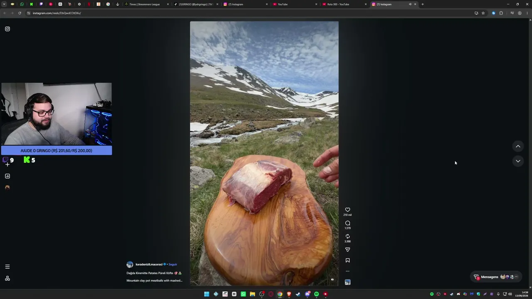The width and height of the screenshot is (532, 299).
Task: Close the 'Rota 300 - YouTube' tab
Action: 366,4
